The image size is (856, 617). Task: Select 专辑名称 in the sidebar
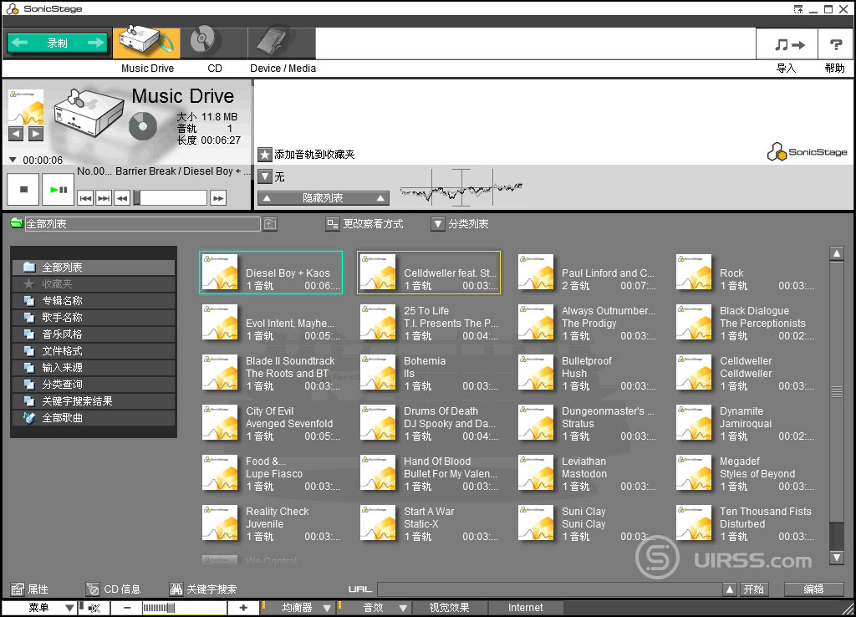(x=94, y=301)
